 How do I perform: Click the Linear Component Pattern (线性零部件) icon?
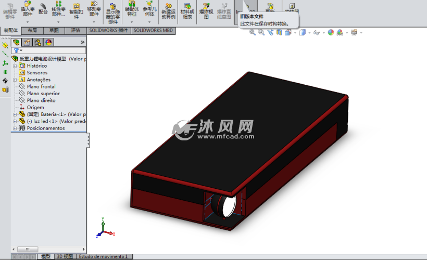[x=58, y=4]
